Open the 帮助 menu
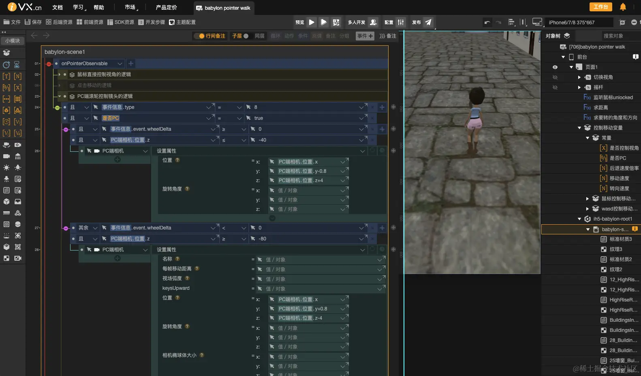This screenshot has width=641, height=376. click(99, 7)
